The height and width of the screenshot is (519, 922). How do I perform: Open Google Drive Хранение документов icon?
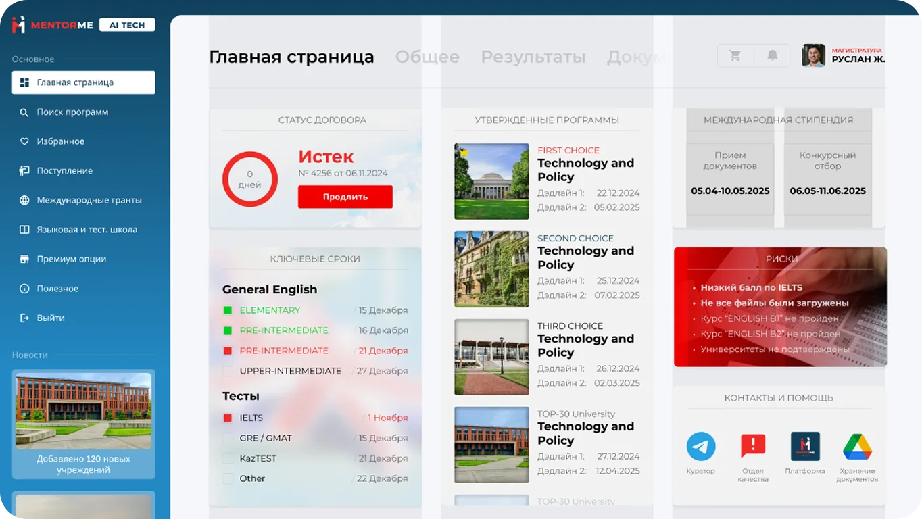[857, 447]
